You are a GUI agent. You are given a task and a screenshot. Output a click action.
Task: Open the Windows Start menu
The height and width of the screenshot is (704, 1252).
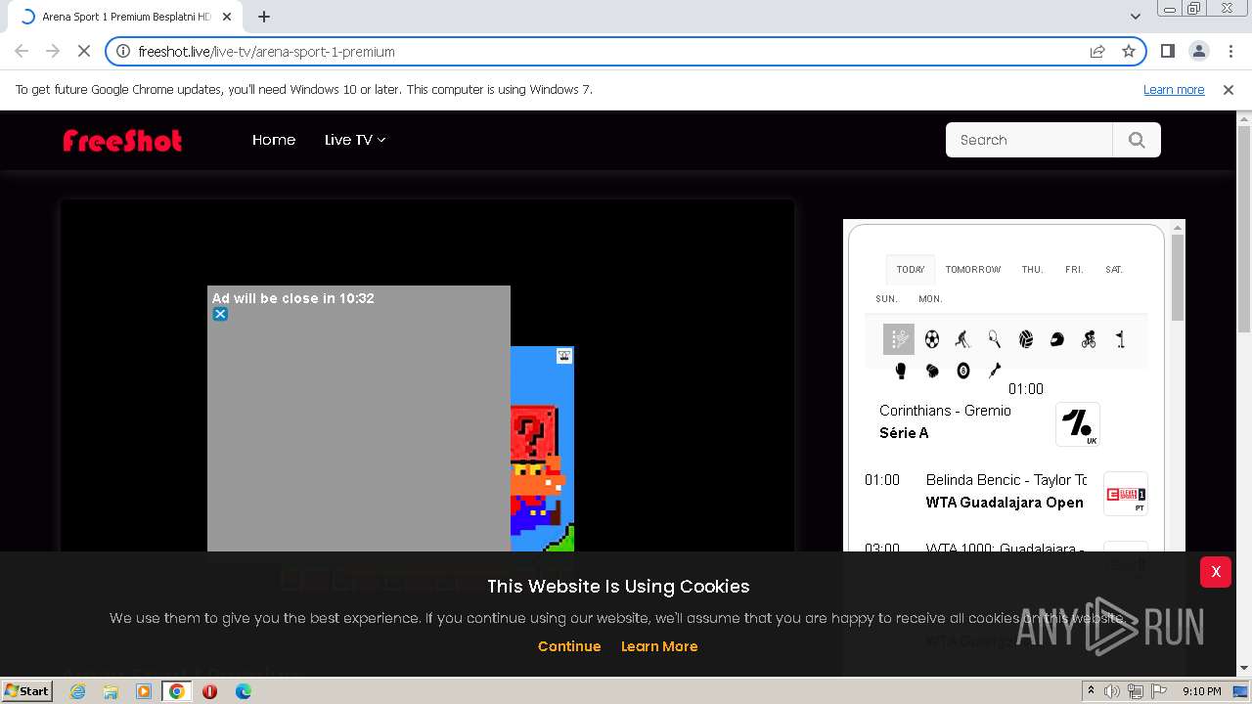coord(27,690)
